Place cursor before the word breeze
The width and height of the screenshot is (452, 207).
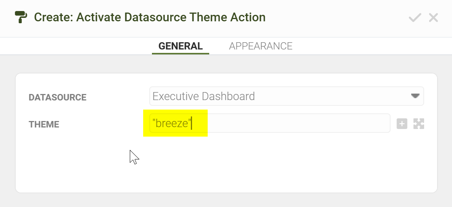[x=156, y=123]
